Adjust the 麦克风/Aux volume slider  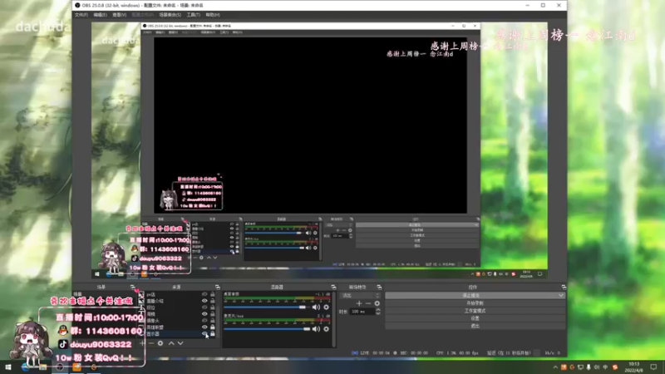click(267, 328)
